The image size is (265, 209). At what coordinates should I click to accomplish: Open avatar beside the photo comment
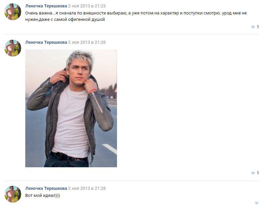[x=13, y=48]
